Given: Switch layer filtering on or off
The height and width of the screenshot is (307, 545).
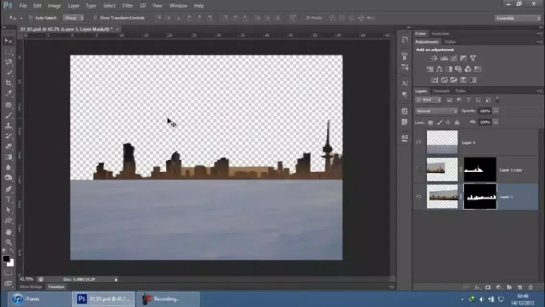Looking at the screenshot, I should click(498, 99).
